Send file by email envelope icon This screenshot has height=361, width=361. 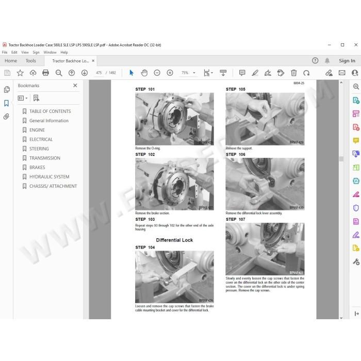click(342, 73)
